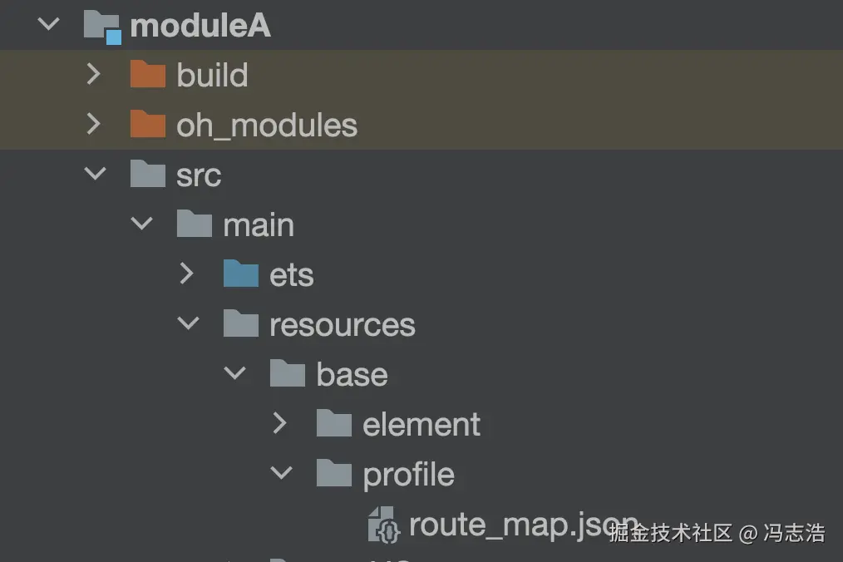Collapse the main folder chevron
The width and height of the screenshot is (843, 562).
(142, 224)
